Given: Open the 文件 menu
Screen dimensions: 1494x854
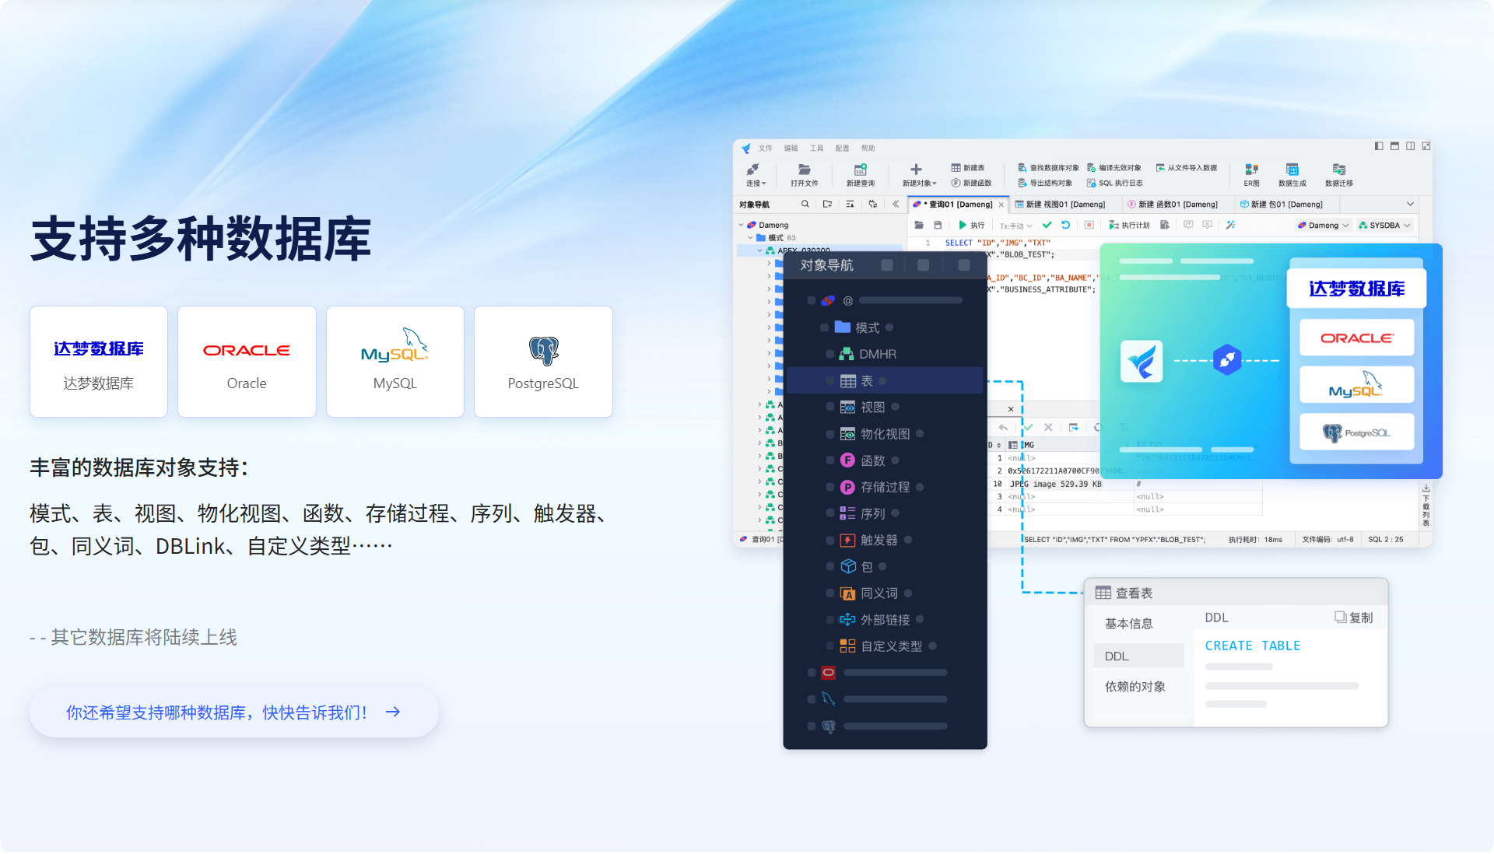Looking at the screenshot, I should [x=766, y=149].
